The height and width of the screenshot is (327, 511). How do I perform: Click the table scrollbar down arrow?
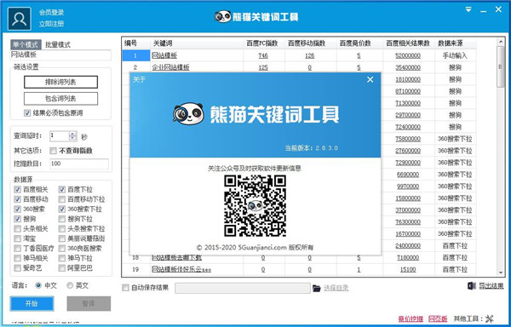coord(500,273)
